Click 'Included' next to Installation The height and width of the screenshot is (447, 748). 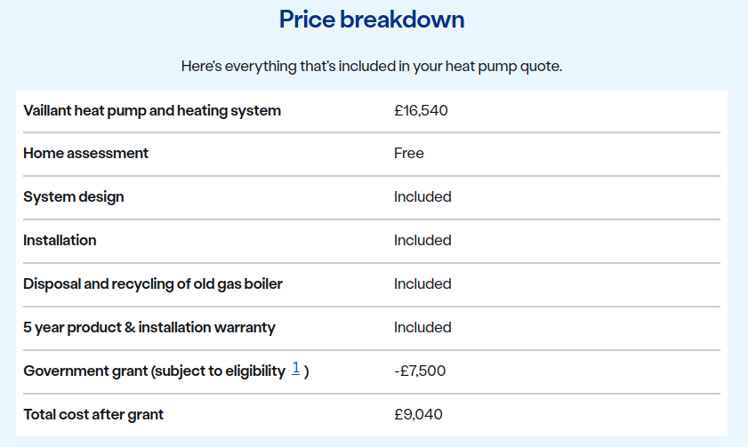click(422, 240)
